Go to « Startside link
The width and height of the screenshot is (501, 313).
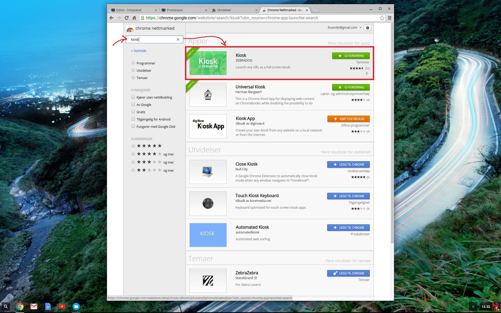(x=139, y=51)
